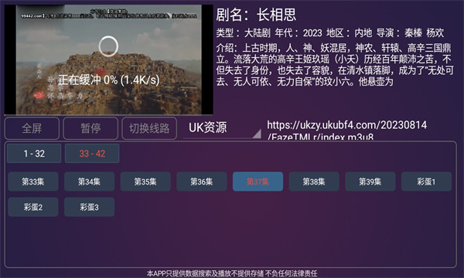Open bonus clip 彩蛋1
464x278 pixels.
(x=426, y=181)
